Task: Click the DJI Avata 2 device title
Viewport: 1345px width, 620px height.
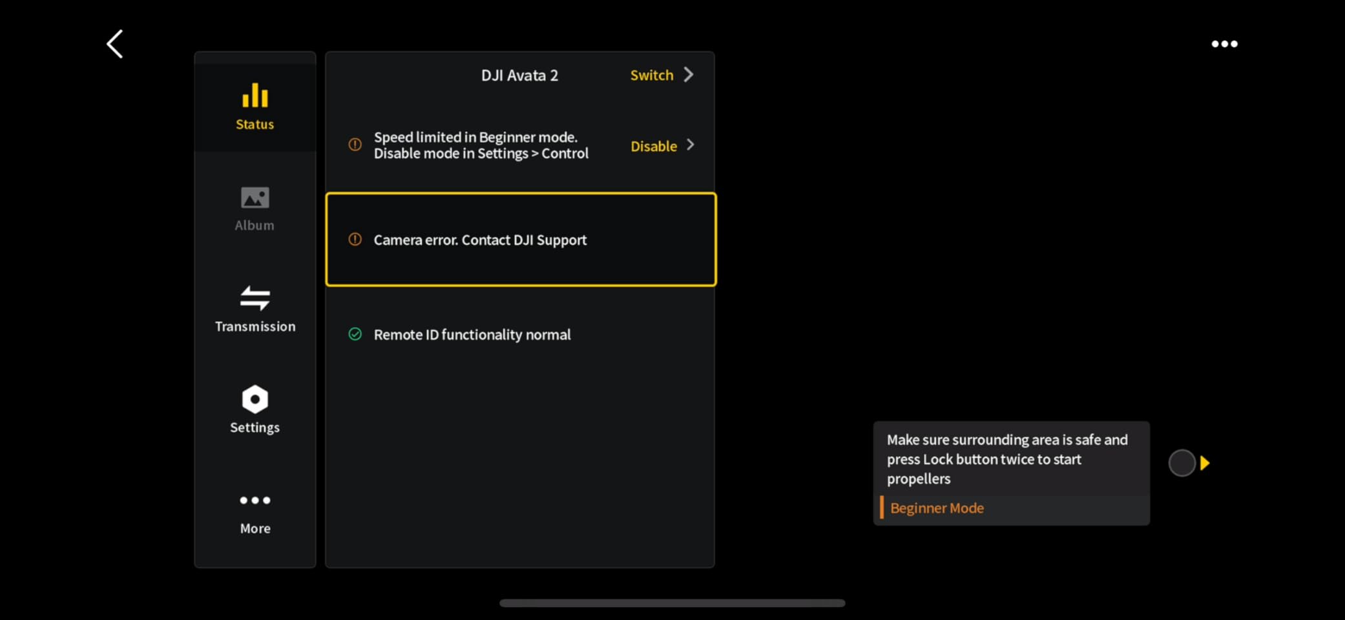Action: click(519, 76)
